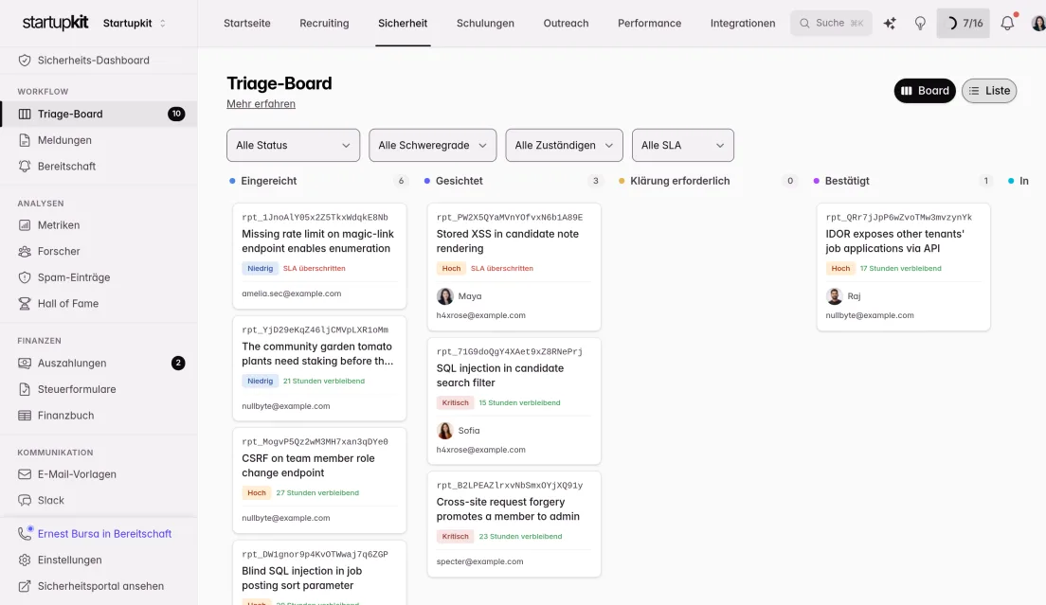Viewport: 1046px width, 605px height.
Task: Click the Finanzbuch table icon
Action: coord(25,415)
